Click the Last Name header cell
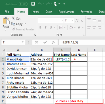105x104 pixels. coord(79,55)
